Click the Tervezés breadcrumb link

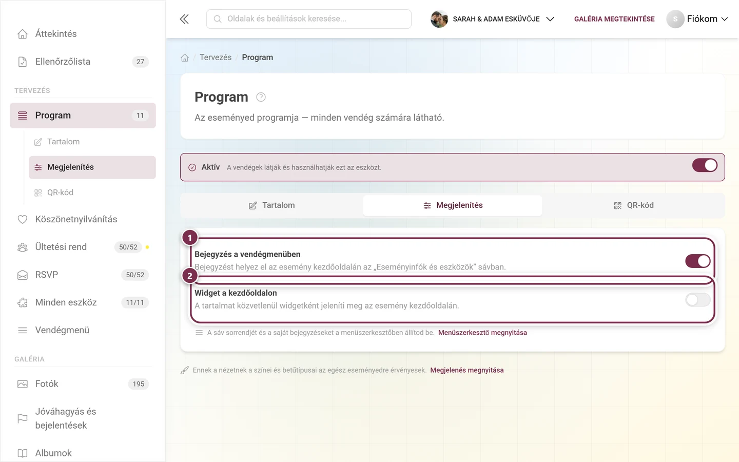(216, 57)
